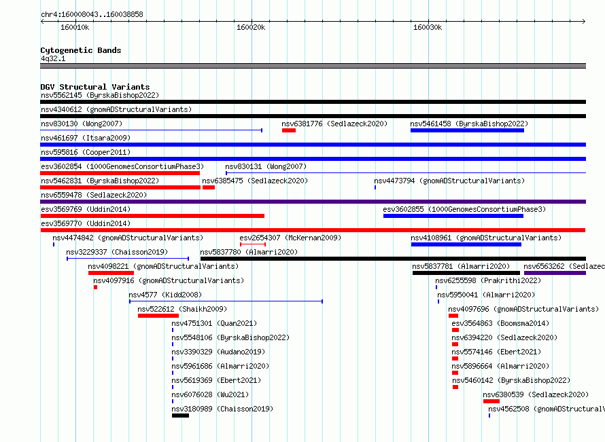
Task: Click nsv5548106 (ByrskaBishop2022) label
Action: pyautogui.click(x=230, y=337)
